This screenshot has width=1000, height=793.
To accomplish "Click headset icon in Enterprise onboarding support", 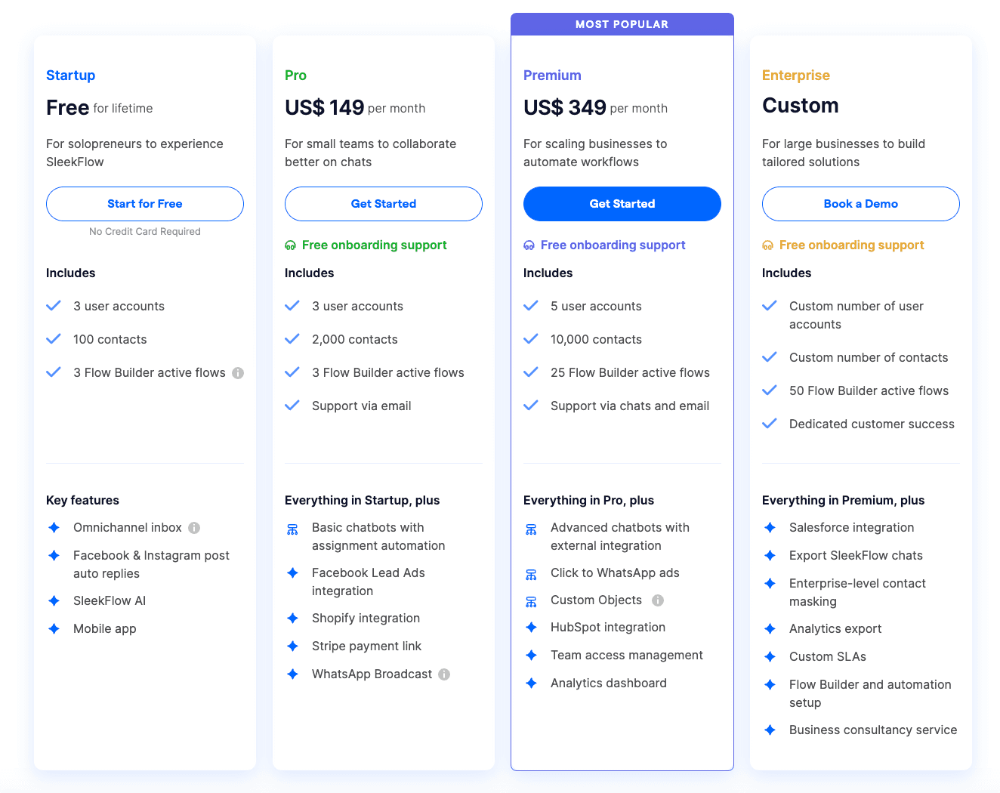I will (x=767, y=245).
